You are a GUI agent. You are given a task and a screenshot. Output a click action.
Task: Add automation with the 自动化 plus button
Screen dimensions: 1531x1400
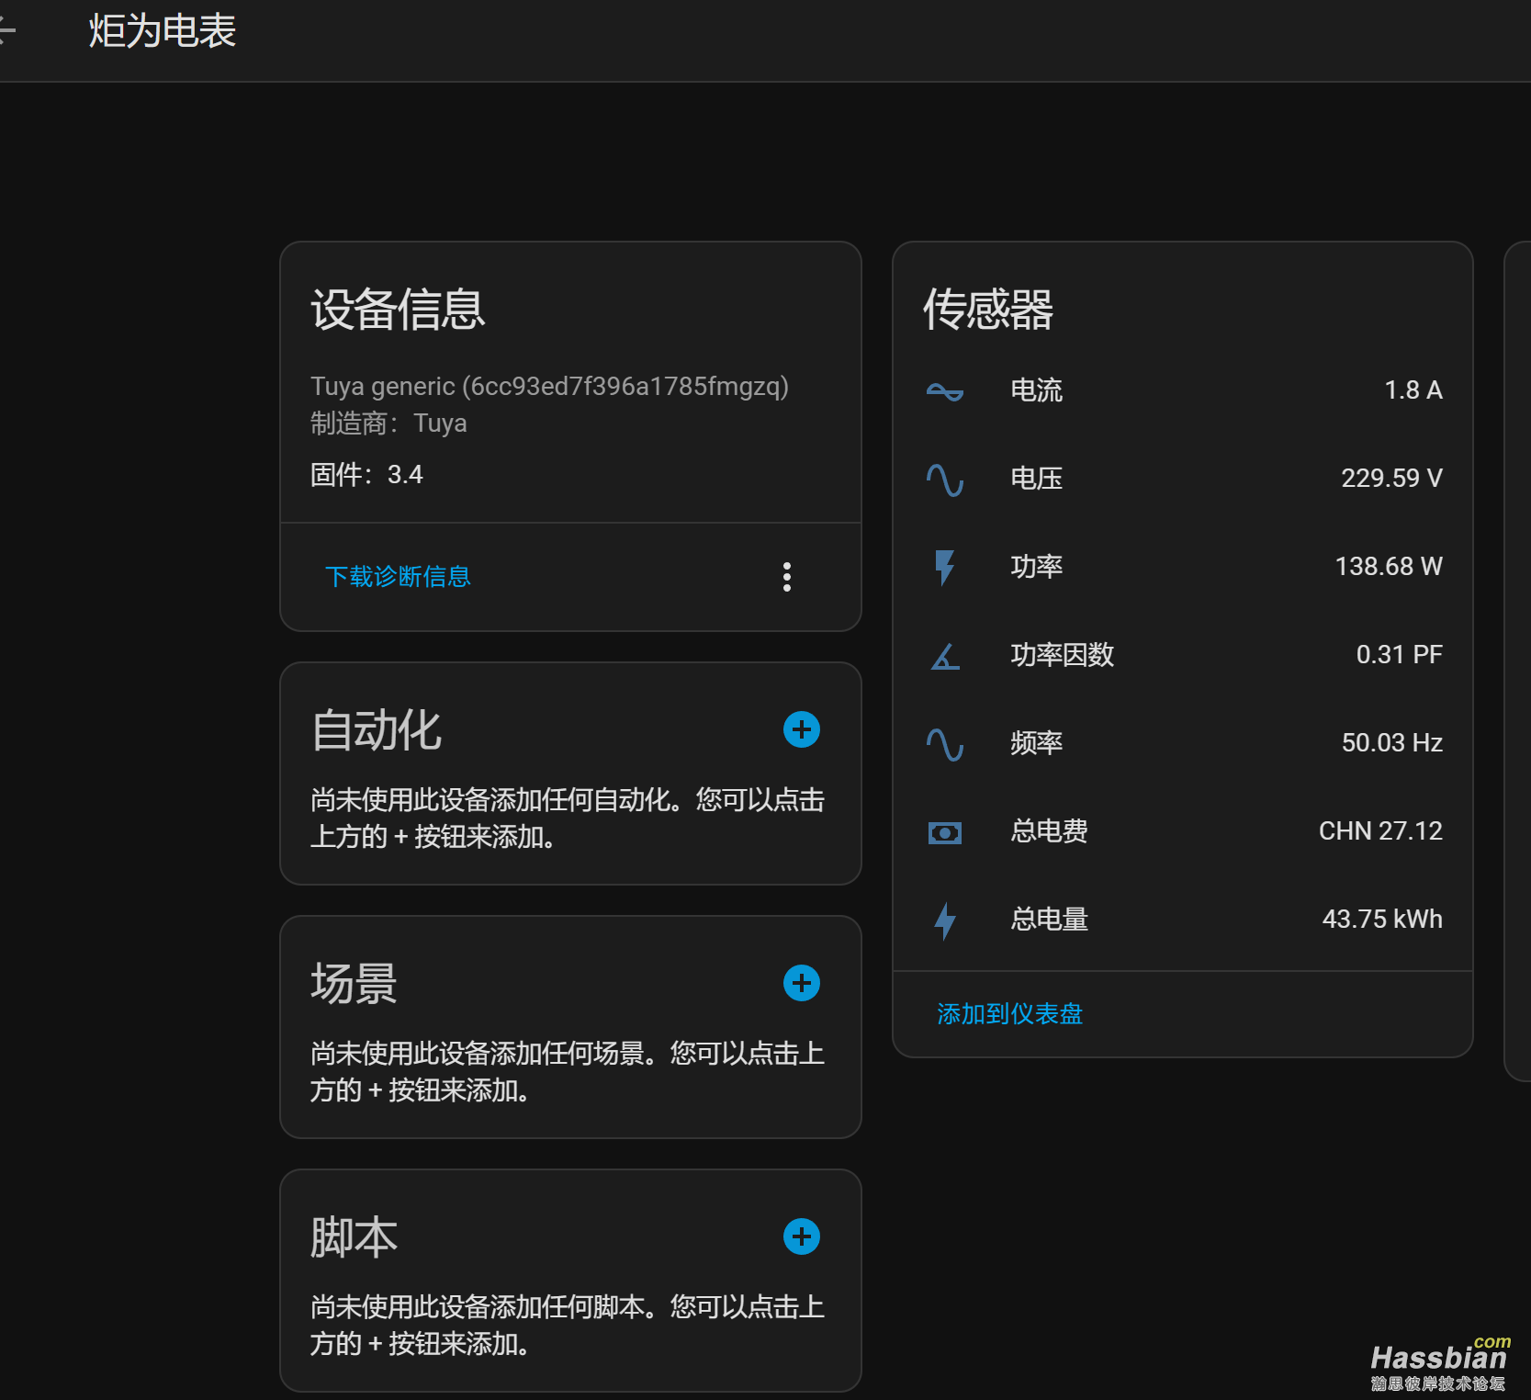[x=802, y=729]
